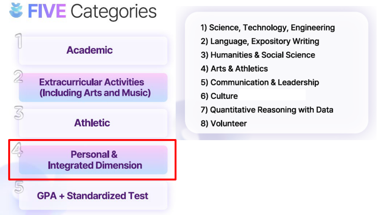Choose the Athletic category
The height and width of the screenshot is (215, 383).
(x=93, y=123)
